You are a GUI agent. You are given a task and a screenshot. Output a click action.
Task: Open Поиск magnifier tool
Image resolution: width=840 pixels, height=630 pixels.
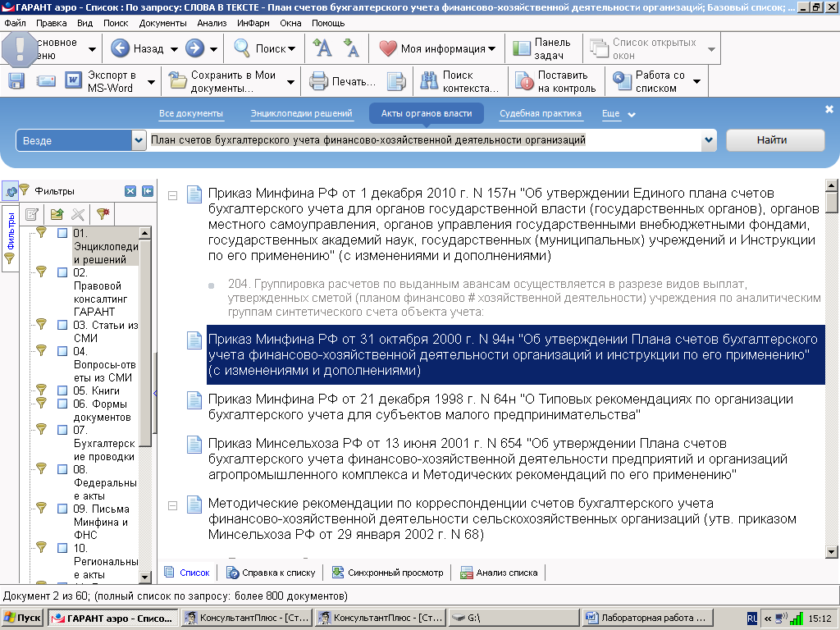(242, 48)
